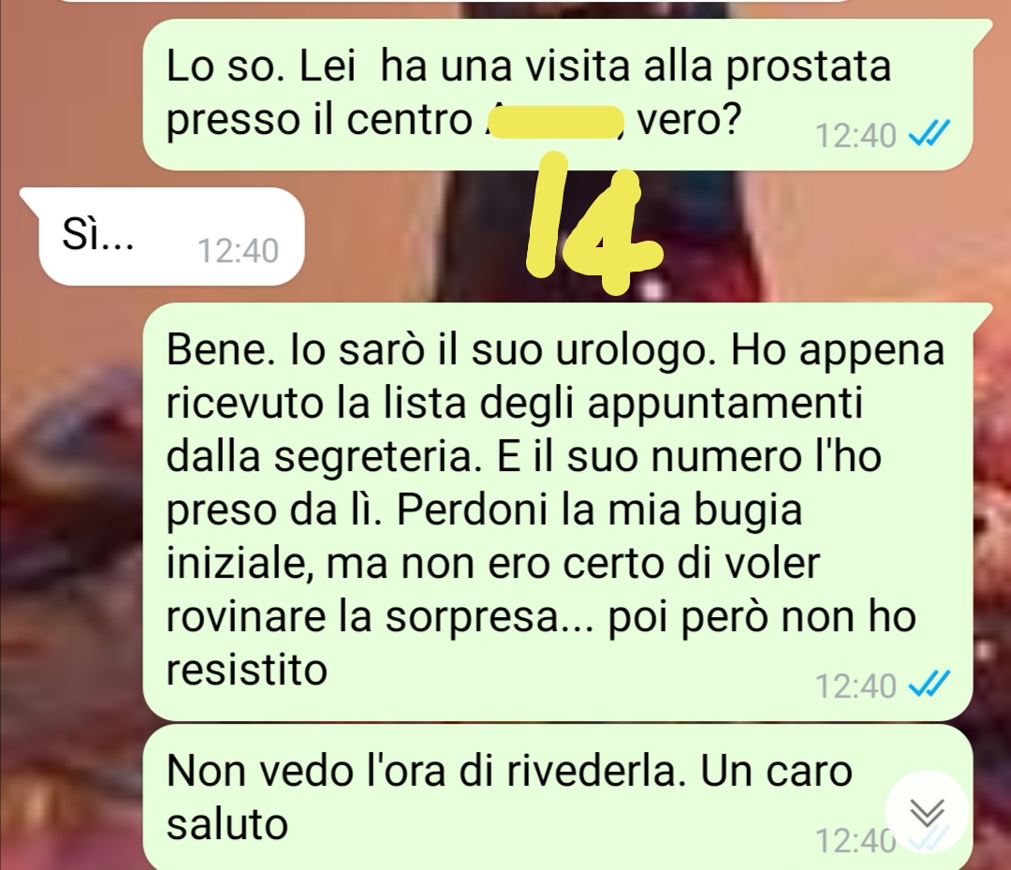Tap the 12:40 timestamp on the "Sì..." bubble
Viewport: 1011px width, 870px height.
pos(238,251)
